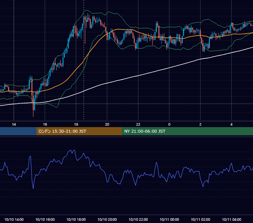Click the 20 hour axis label

pos(107,125)
